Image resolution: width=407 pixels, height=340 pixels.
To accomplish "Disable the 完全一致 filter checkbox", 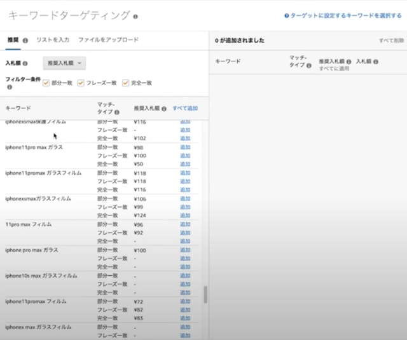I will pos(125,83).
